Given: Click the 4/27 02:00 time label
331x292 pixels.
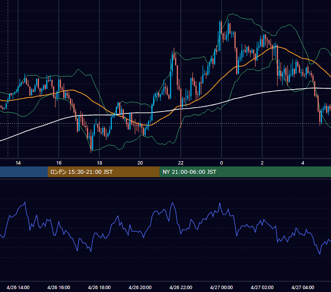Looking at the screenshot, I should pyautogui.click(x=262, y=287).
